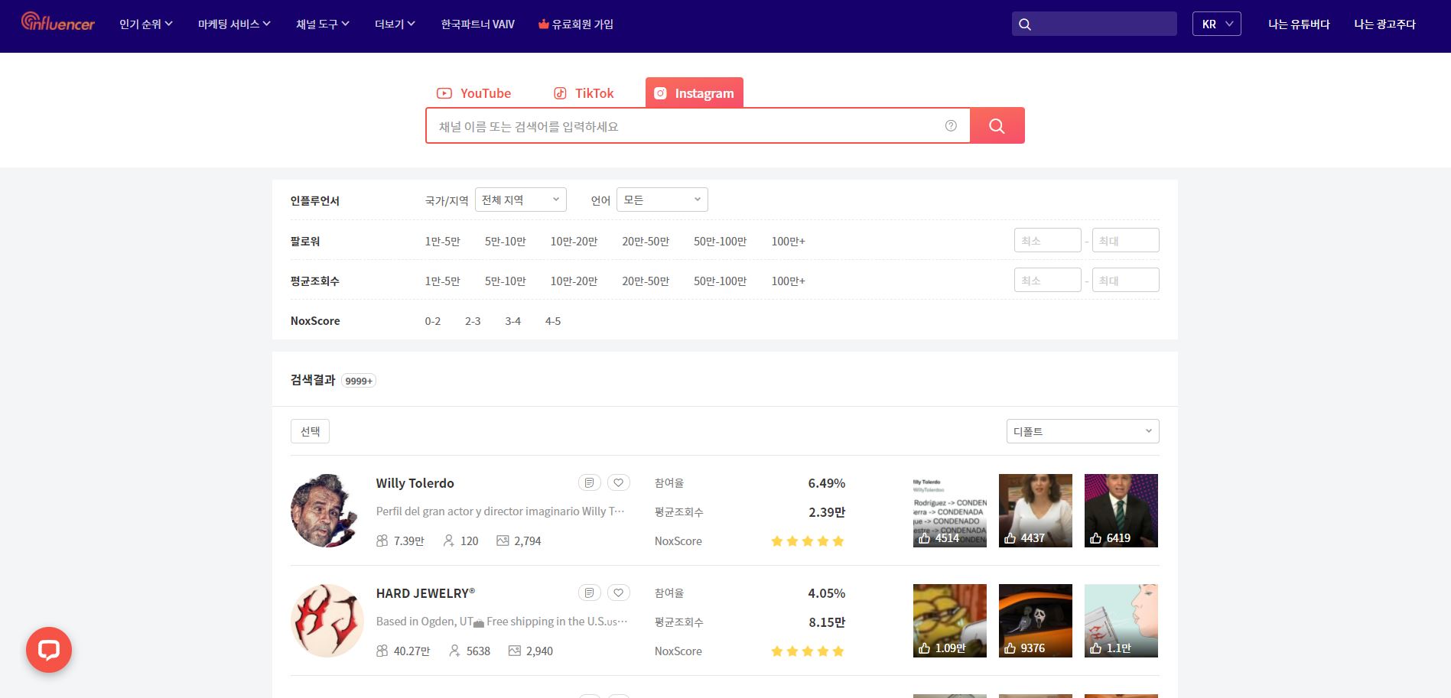Open the HARD JEWELRY post thumbnail with 9376 likes

(x=1035, y=620)
